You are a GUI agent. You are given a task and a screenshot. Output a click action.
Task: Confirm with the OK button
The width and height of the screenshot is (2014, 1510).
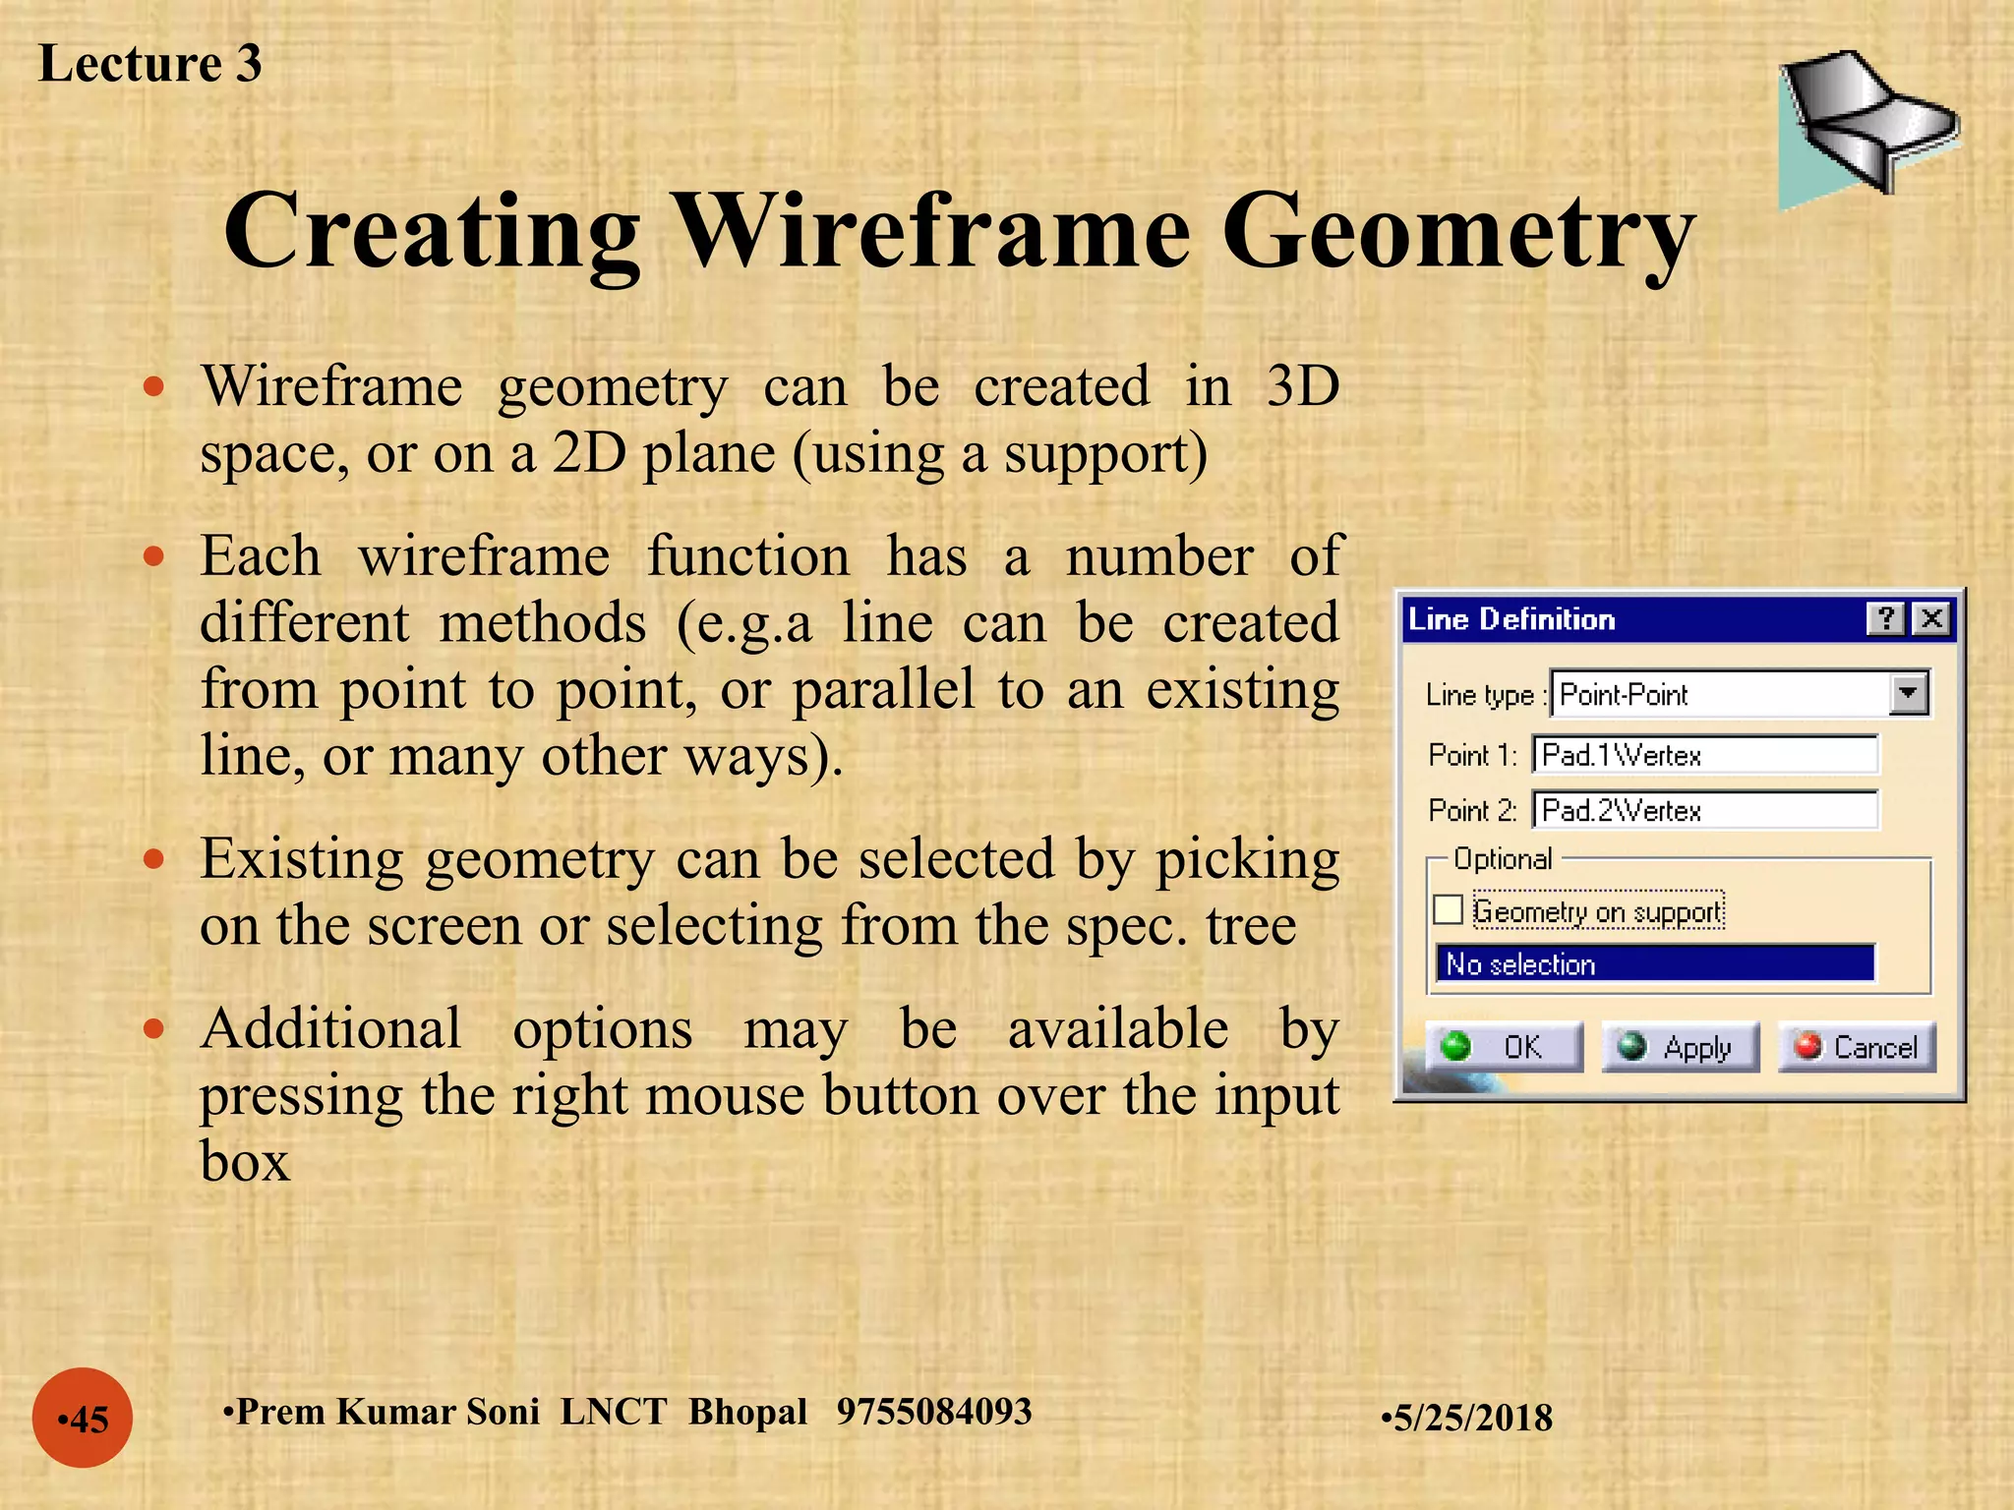pos(1505,1047)
